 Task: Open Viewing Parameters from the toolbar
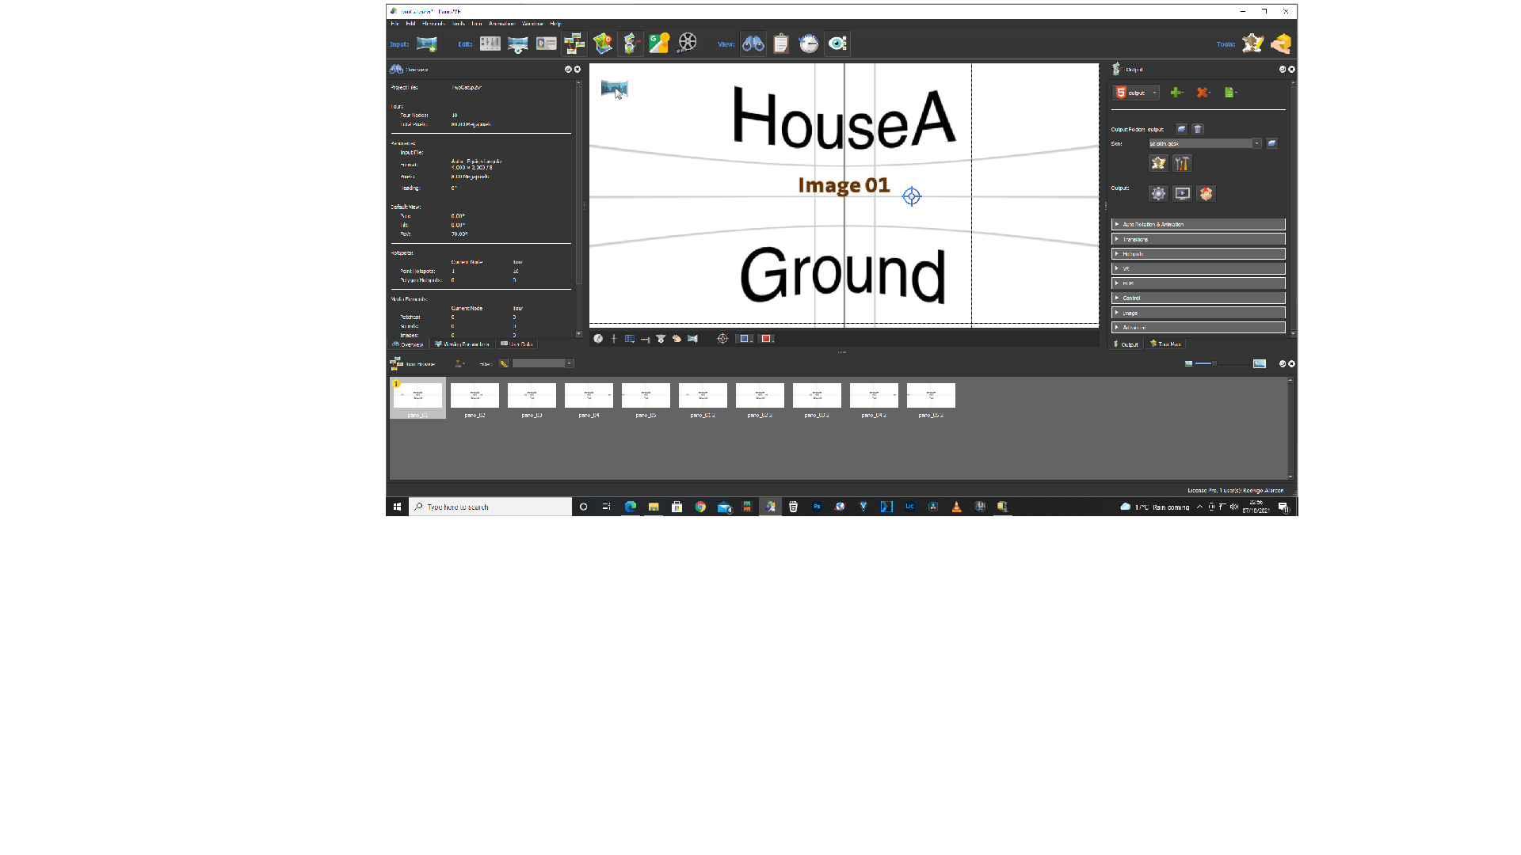(518, 44)
